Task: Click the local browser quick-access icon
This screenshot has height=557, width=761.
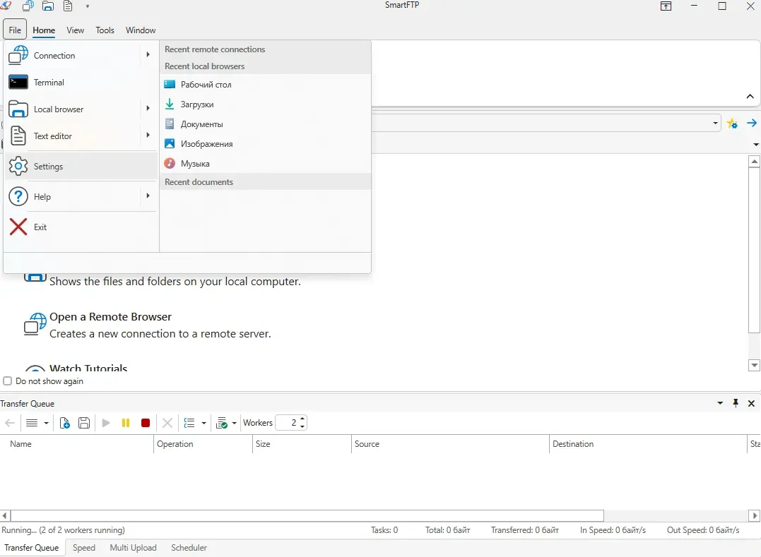Action: [47, 6]
